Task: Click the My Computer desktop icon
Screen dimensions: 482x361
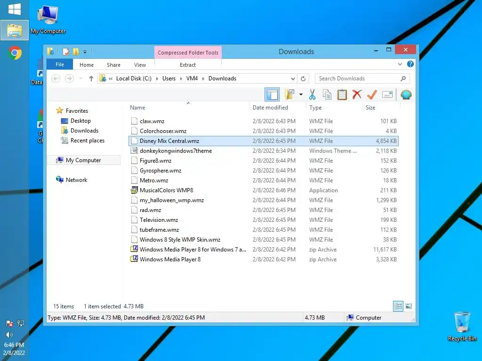Action: [48, 19]
